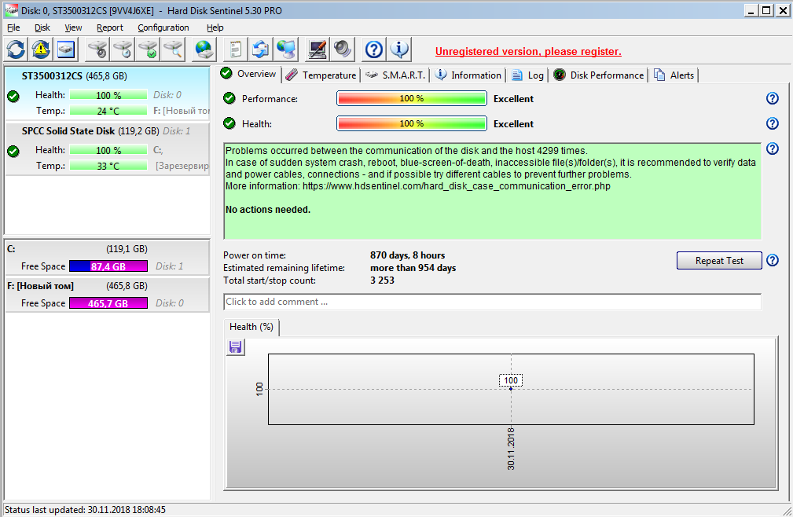Click the green status check icon for SPCC SSD
Screen dimensions: 793x517
pyautogui.click(x=13, y=151)
